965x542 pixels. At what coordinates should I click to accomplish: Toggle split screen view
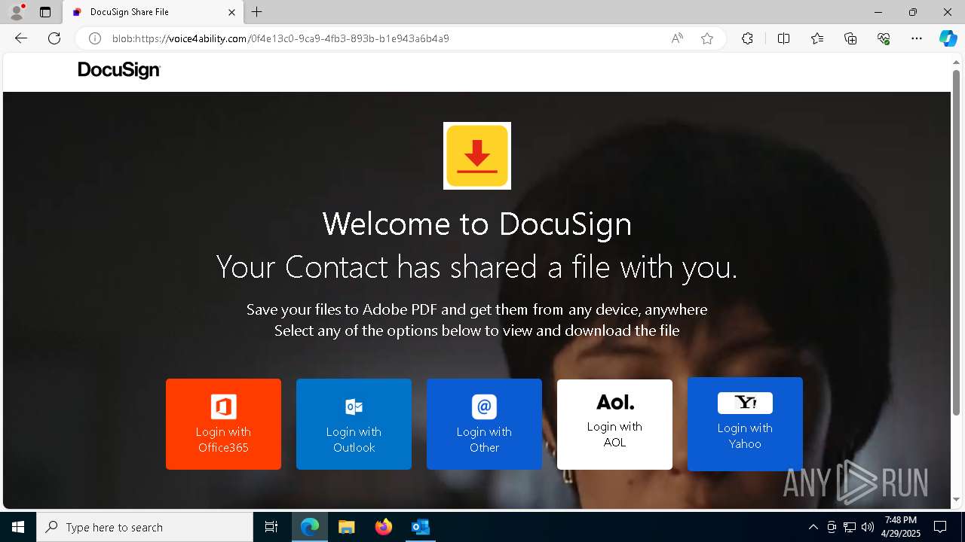(x=783, y=38)
